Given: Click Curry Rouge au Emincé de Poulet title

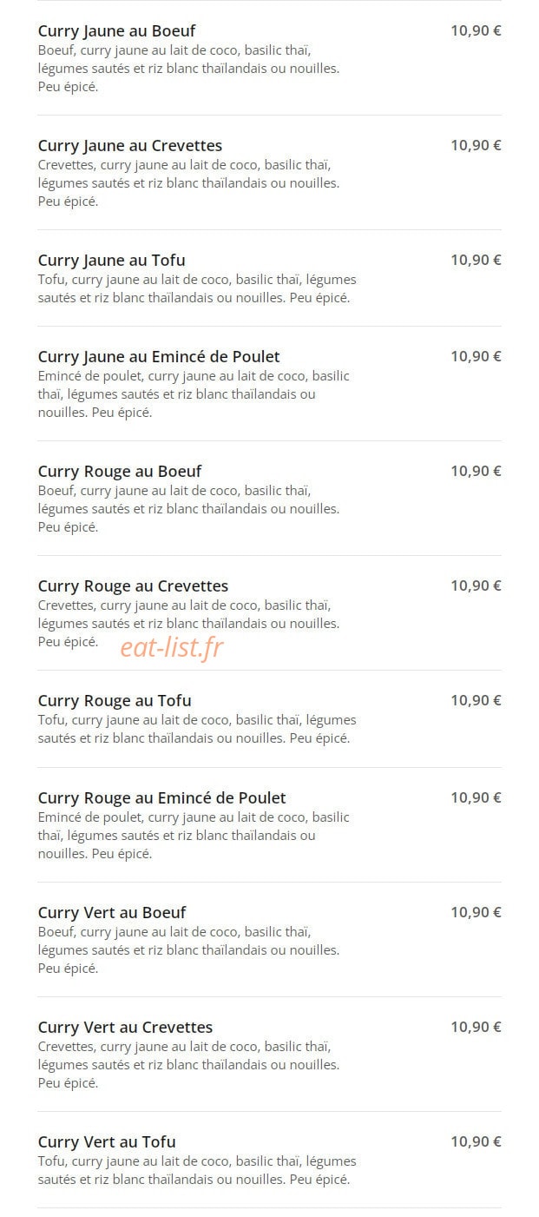Looking at the screenshot, I should click(x=161, y=798).
